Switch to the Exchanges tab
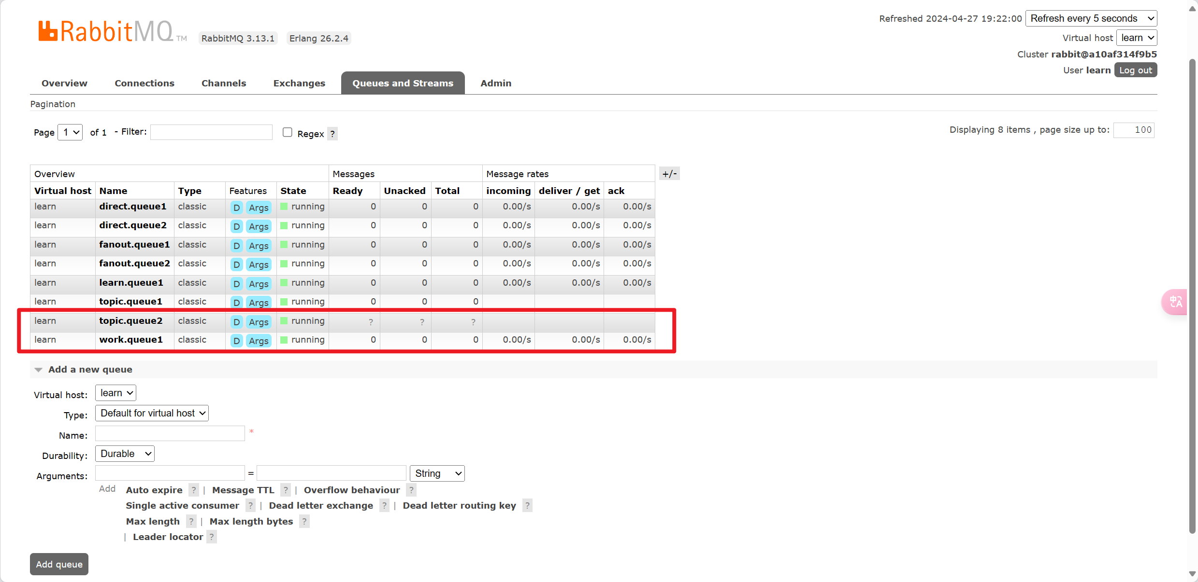 click(x=299, y=83)
